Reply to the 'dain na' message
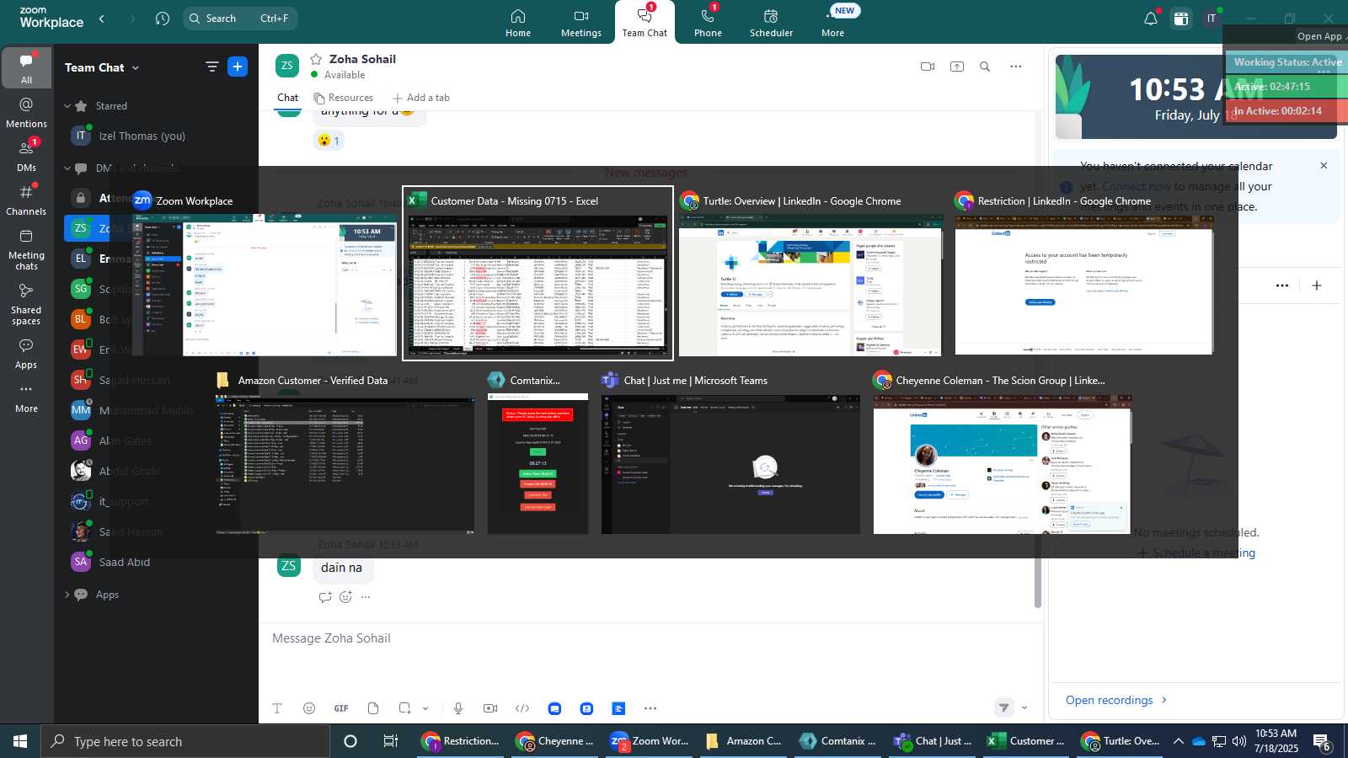Image resolution: width=1348 pixels, height=758 pixels. tap(325, 597)
